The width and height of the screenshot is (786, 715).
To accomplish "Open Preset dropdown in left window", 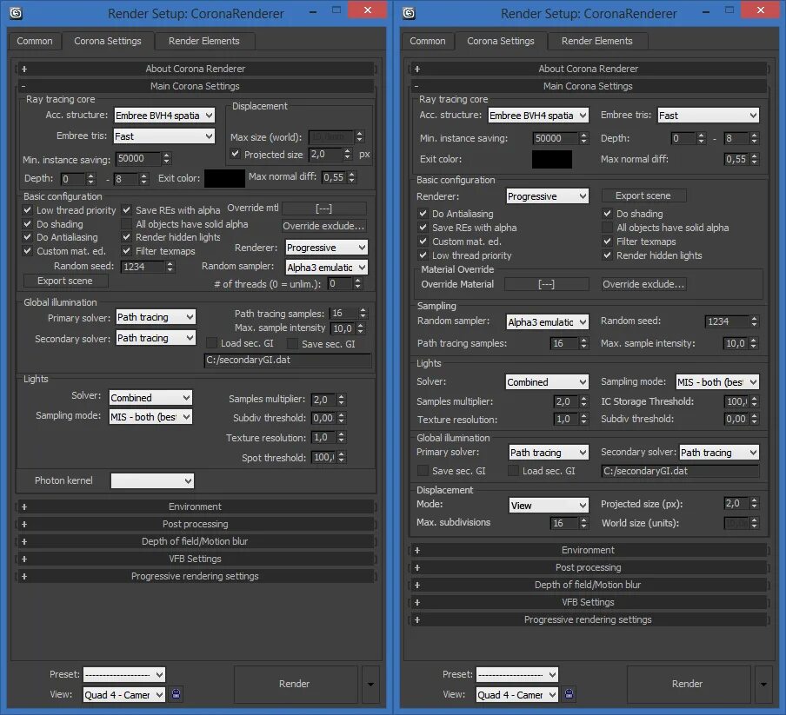I will click(123, 674).
